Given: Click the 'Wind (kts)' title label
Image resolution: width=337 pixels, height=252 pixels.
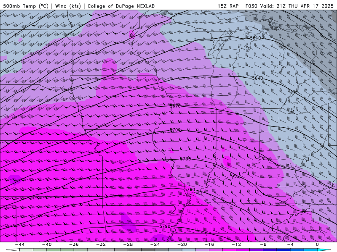Looking at the screenshot, I should tap(68, 6).
